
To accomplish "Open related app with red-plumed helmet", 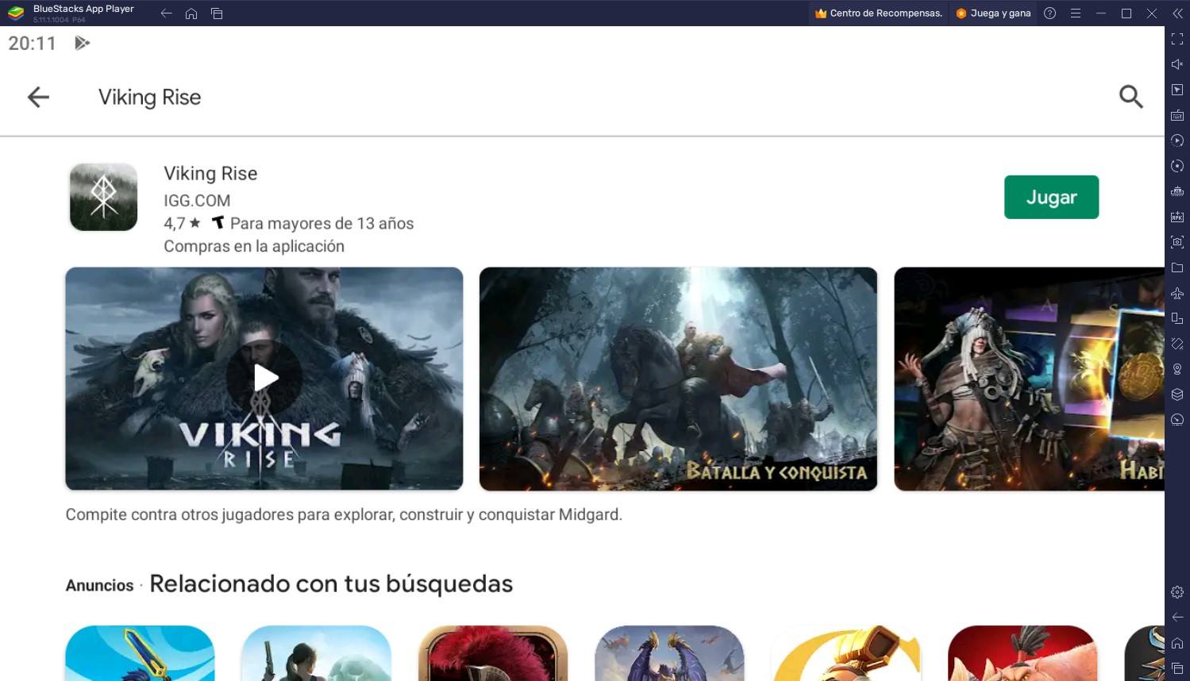I will click(x=492, y=653).
